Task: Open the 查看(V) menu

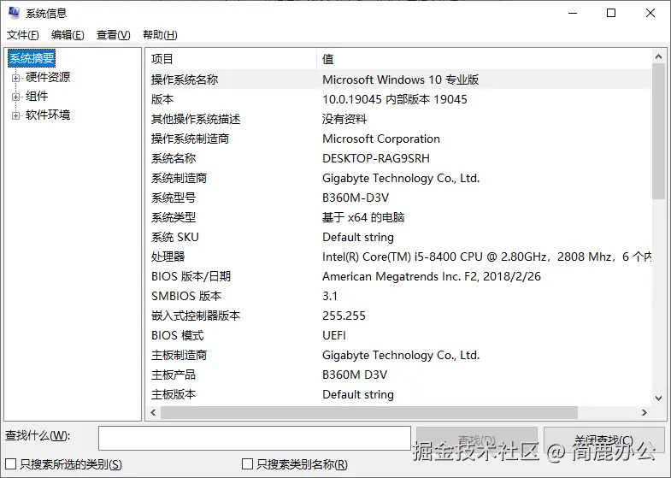Action: coord(114,35)
